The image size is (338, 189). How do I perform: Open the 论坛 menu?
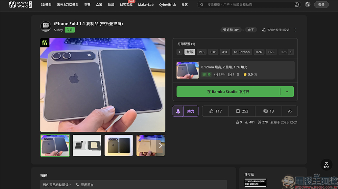coord(111,4)
